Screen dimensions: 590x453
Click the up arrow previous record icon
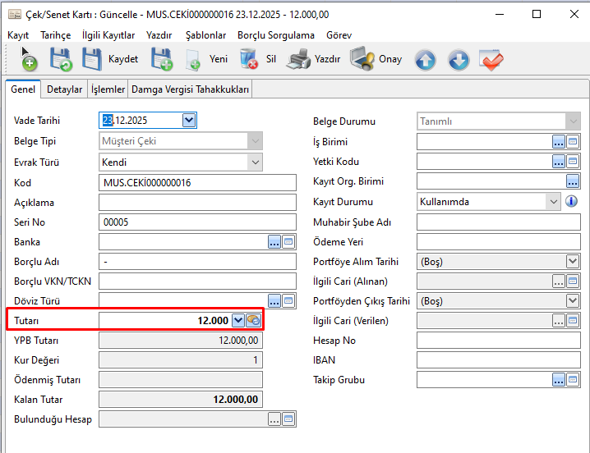425,60
